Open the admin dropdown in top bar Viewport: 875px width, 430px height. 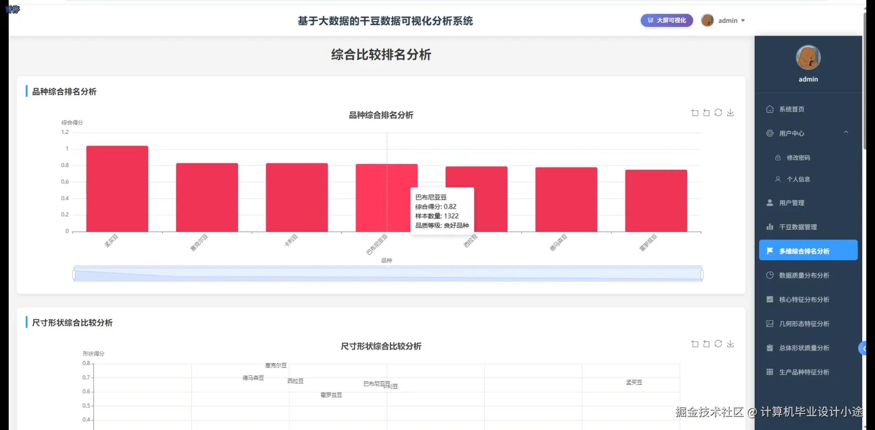pyautogui.click(x=731, y=21)
